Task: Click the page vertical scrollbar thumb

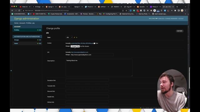Action: [189, 78]
